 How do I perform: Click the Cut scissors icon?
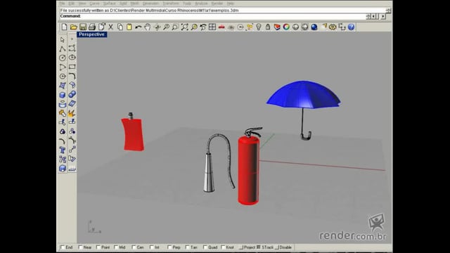point(110,27)
